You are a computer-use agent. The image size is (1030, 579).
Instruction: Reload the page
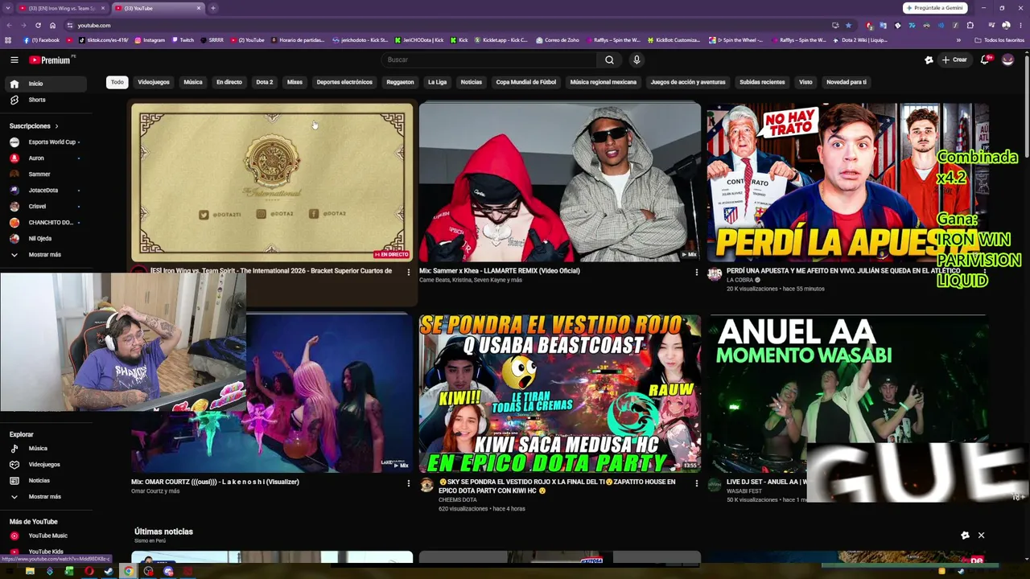point(38,26)
